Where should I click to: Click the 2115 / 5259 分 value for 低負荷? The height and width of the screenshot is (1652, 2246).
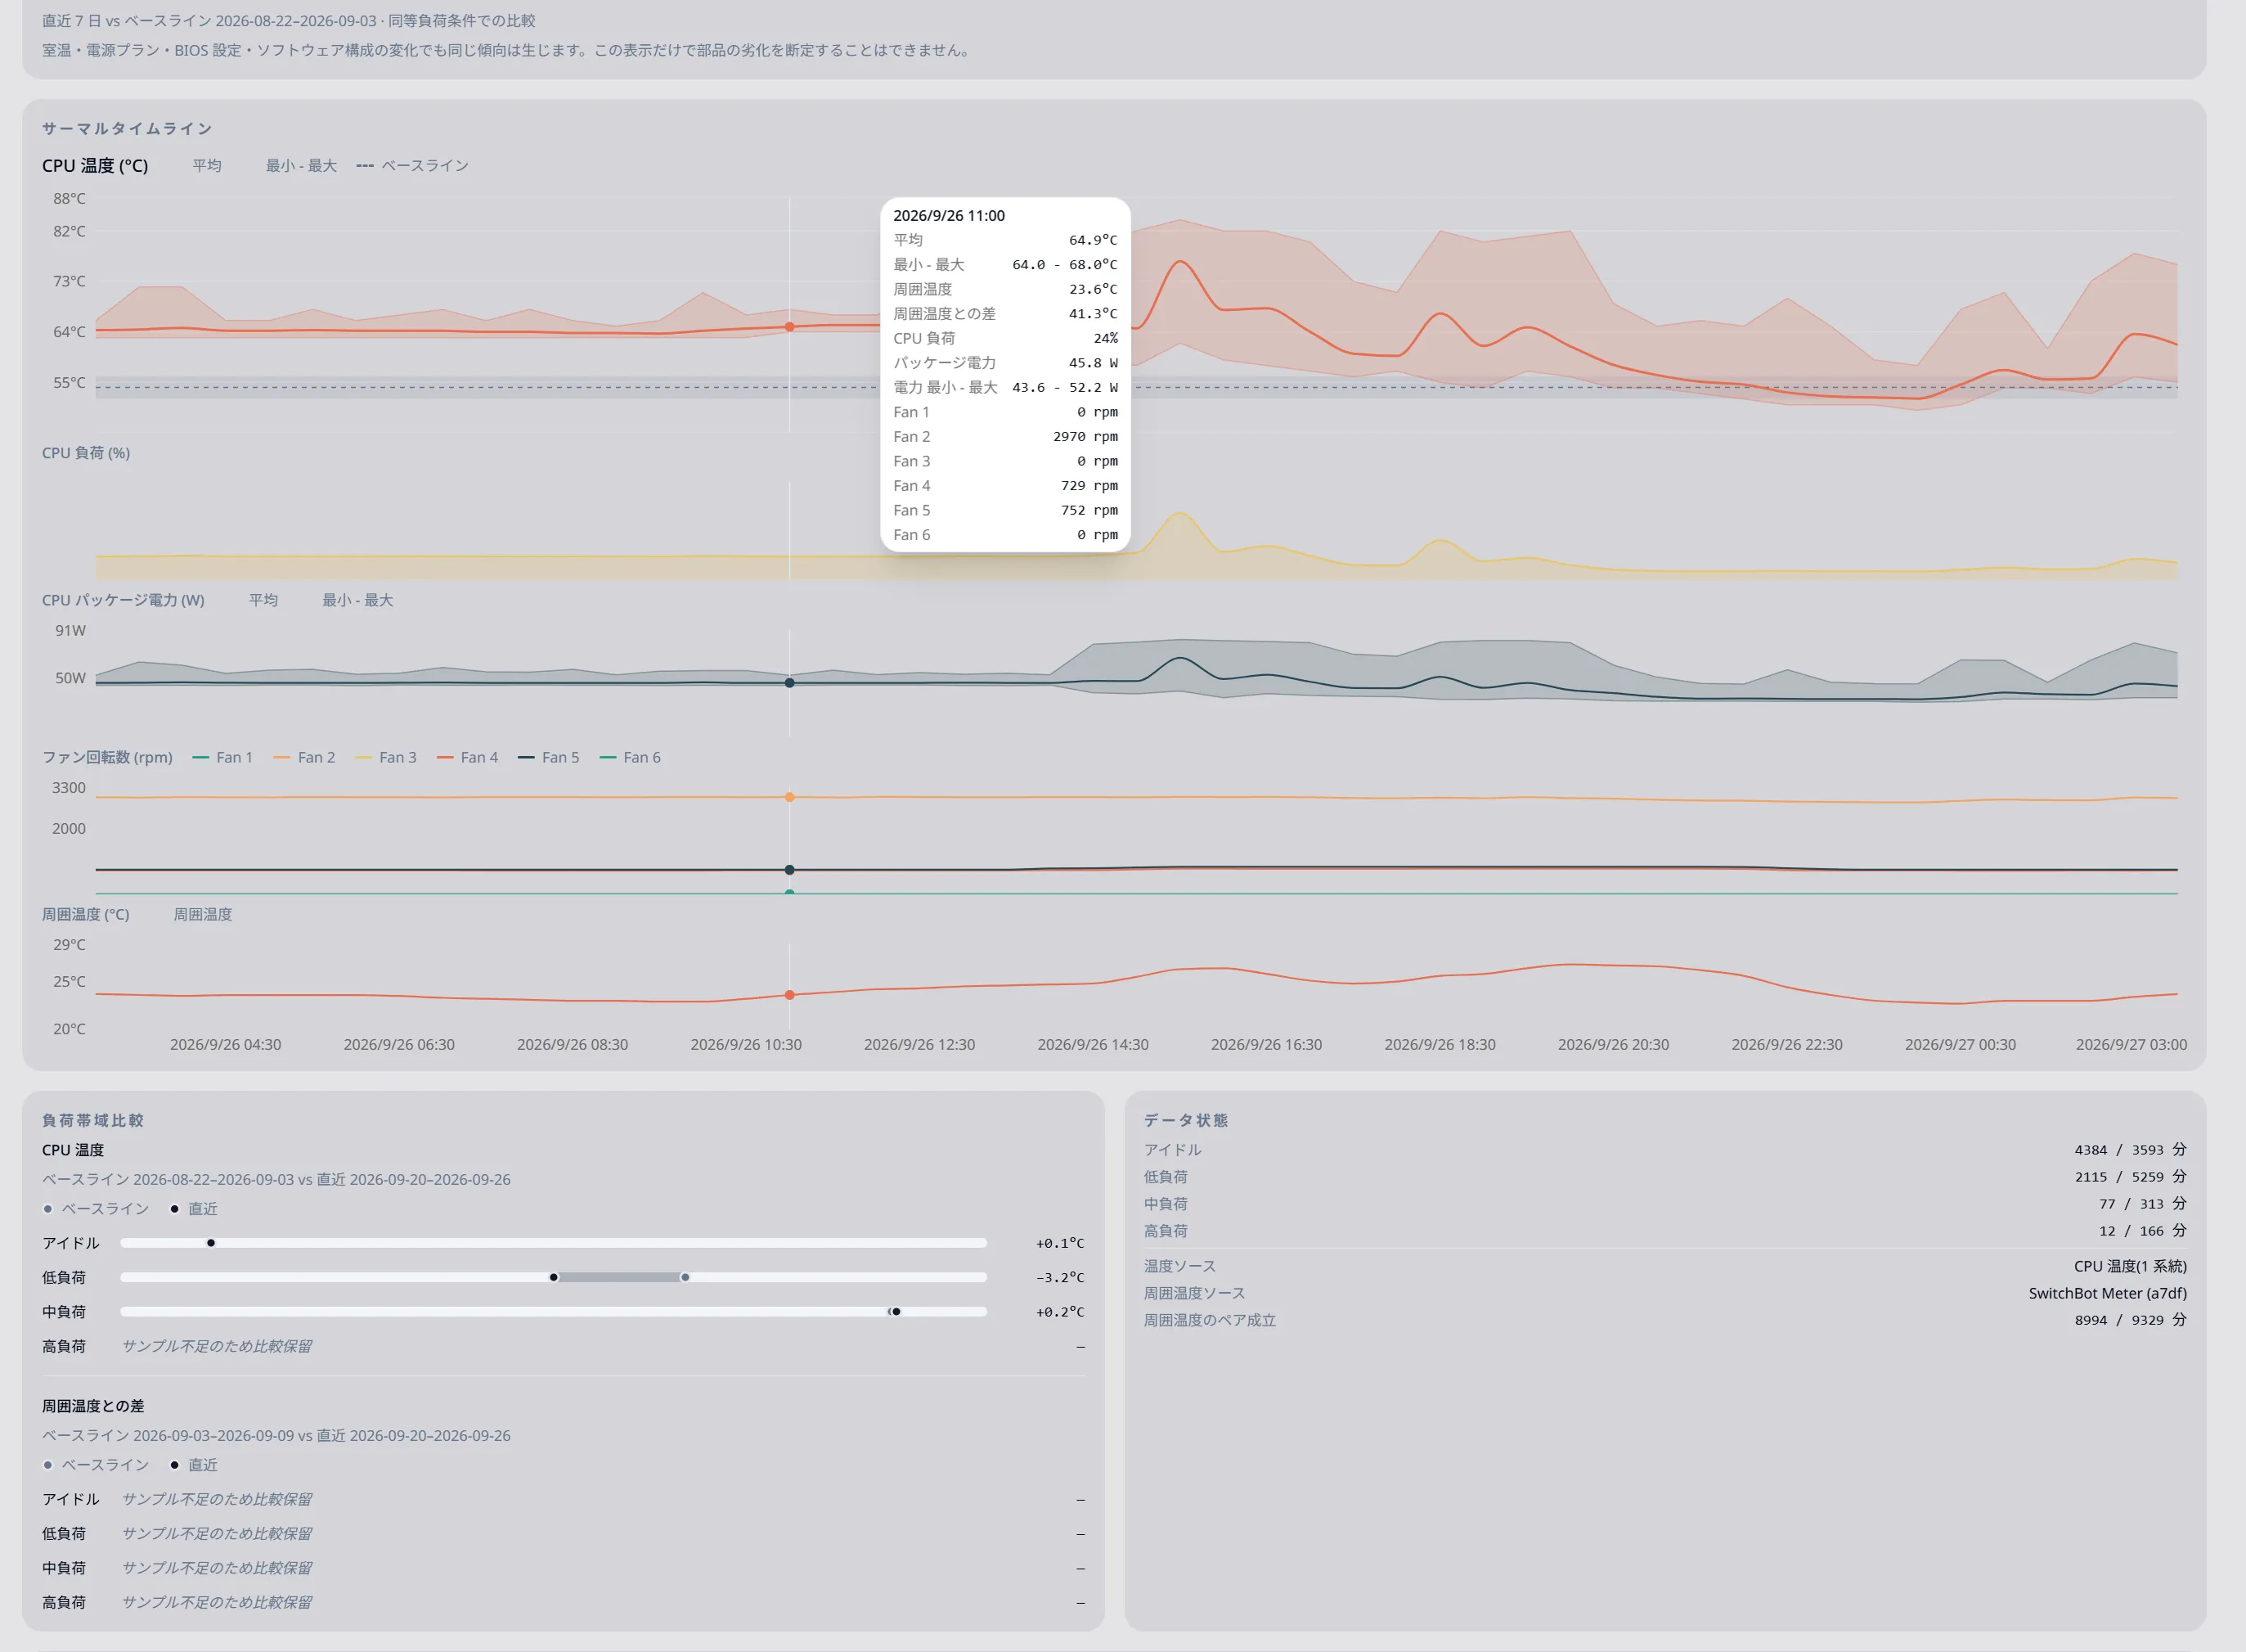tap(2129, 1176)
